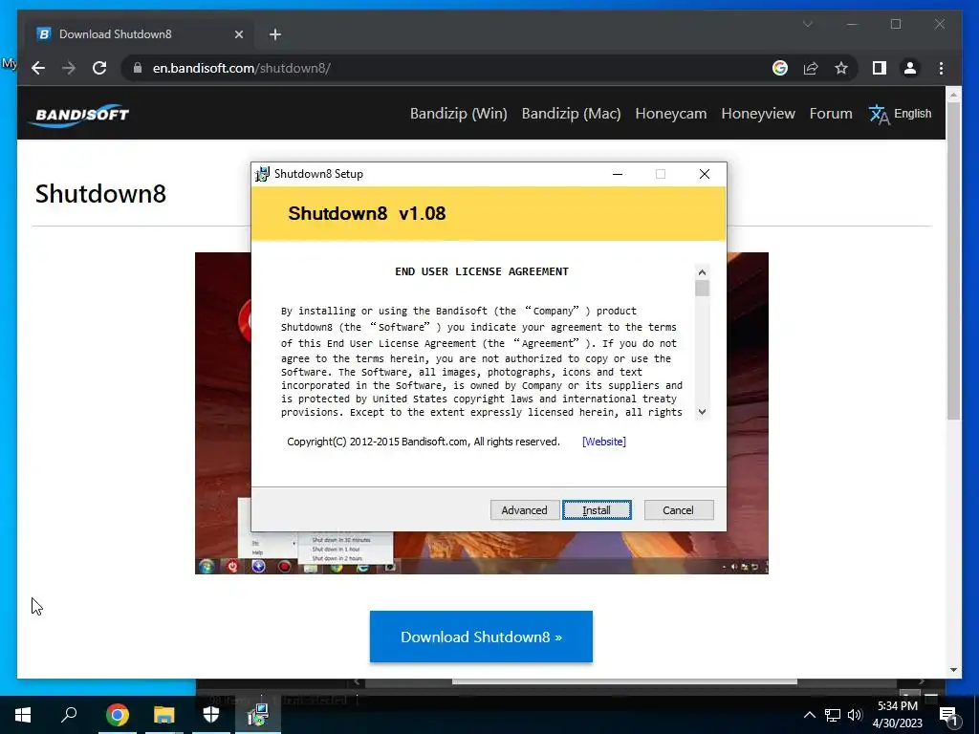Click the network tray icon
979x734 pixels.
833,715
